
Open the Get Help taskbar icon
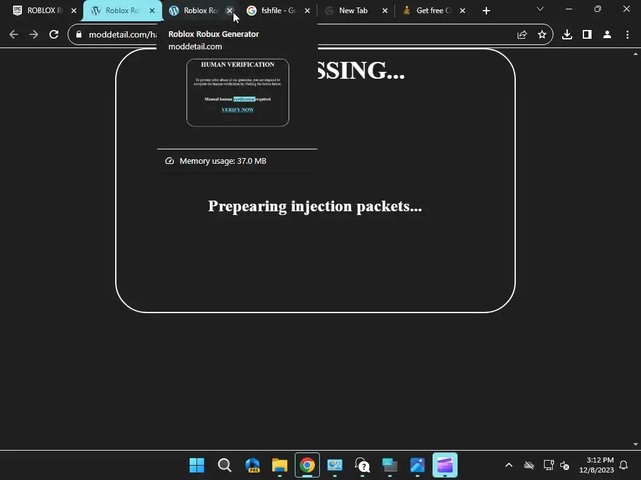point(362,465)
